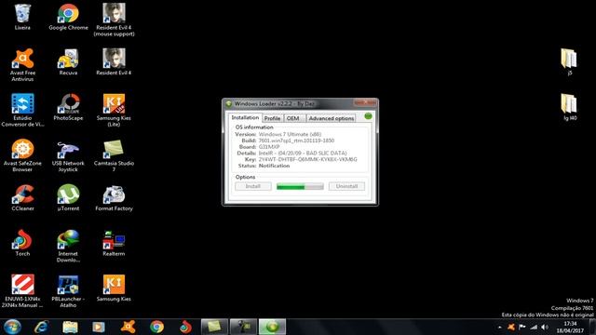Viewport: 596px width, 335px height.
Task: Open the Samsung Kies full version shortcut
Action: click(x=114, y=288)
